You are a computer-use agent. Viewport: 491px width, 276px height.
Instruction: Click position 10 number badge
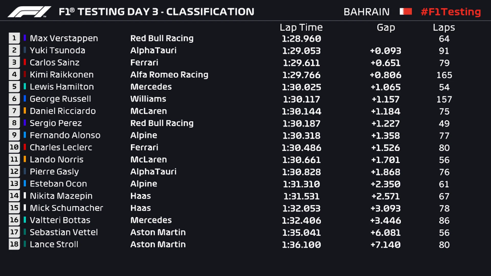[14, 147]
